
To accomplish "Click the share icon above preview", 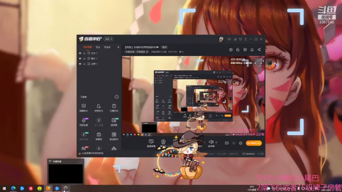I will pyautogui.click(x=259, y=49).
